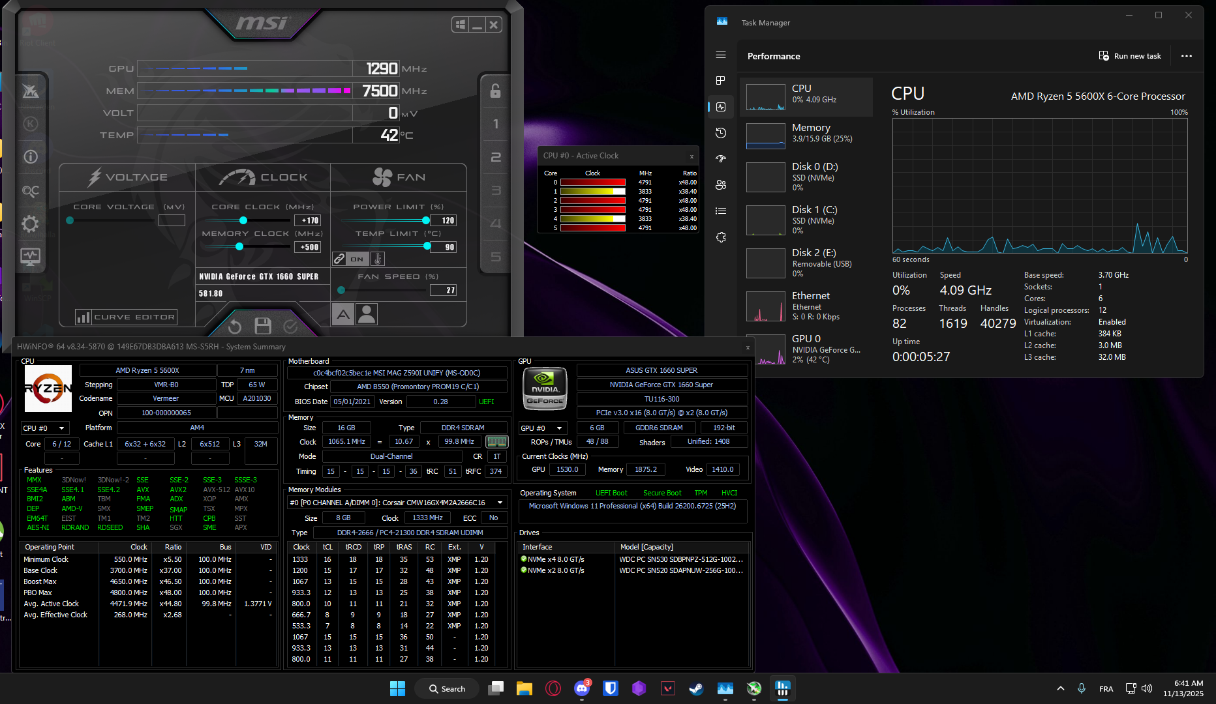Open Startup apps icon in Task Manager
This screenshot has height=704, width=1216.
point(721,159)
